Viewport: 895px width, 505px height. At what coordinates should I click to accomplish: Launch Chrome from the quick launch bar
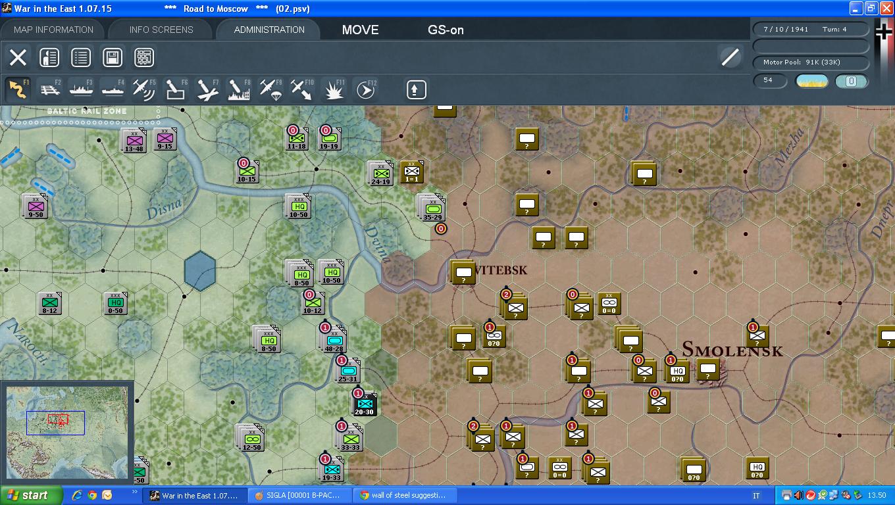click(92, 495)
